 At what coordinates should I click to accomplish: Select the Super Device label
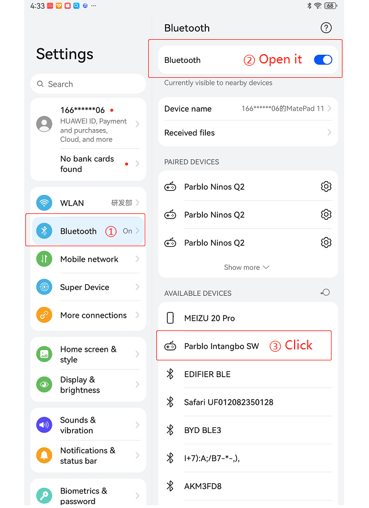[x=85, y=287]
